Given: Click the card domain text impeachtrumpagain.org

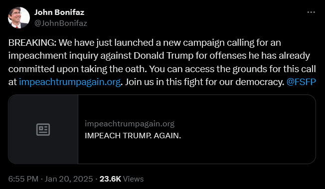Looking at the screenshot, I should coord(130,124).
